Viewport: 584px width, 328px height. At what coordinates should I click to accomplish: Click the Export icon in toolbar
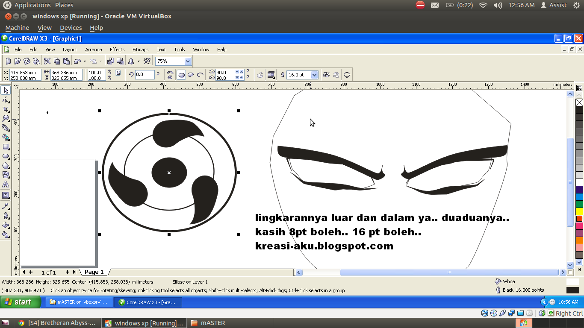pyautogui.click(x=120, y=61)
